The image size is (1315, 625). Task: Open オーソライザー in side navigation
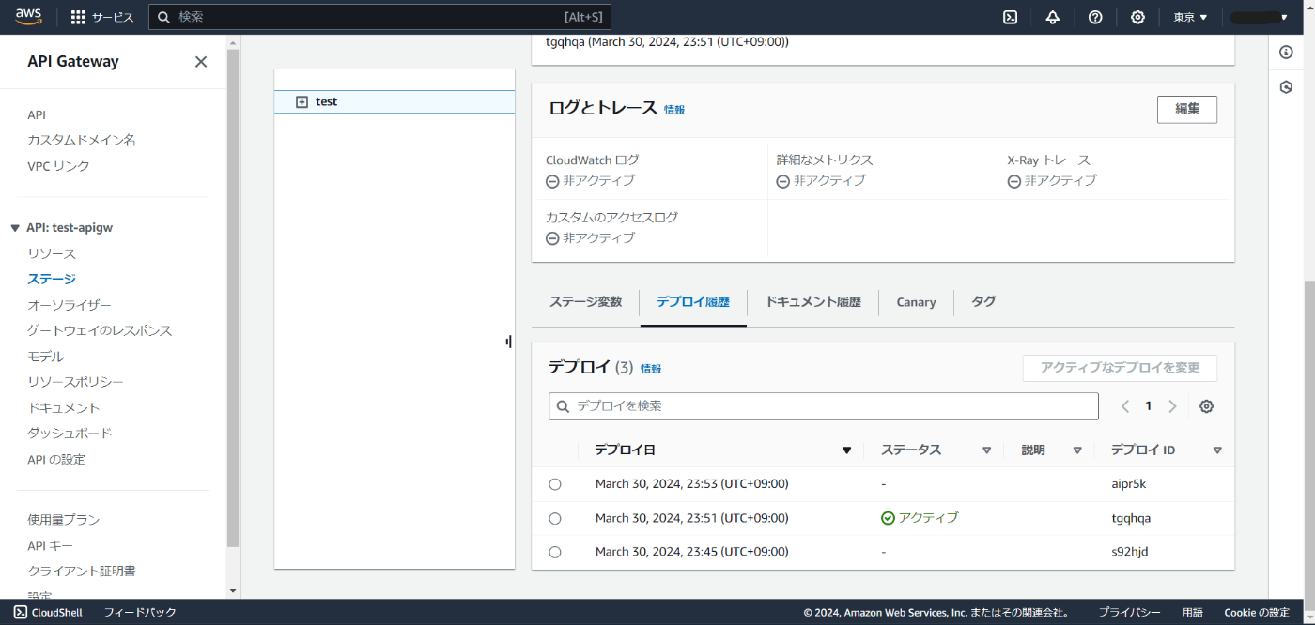coord(70,305)
